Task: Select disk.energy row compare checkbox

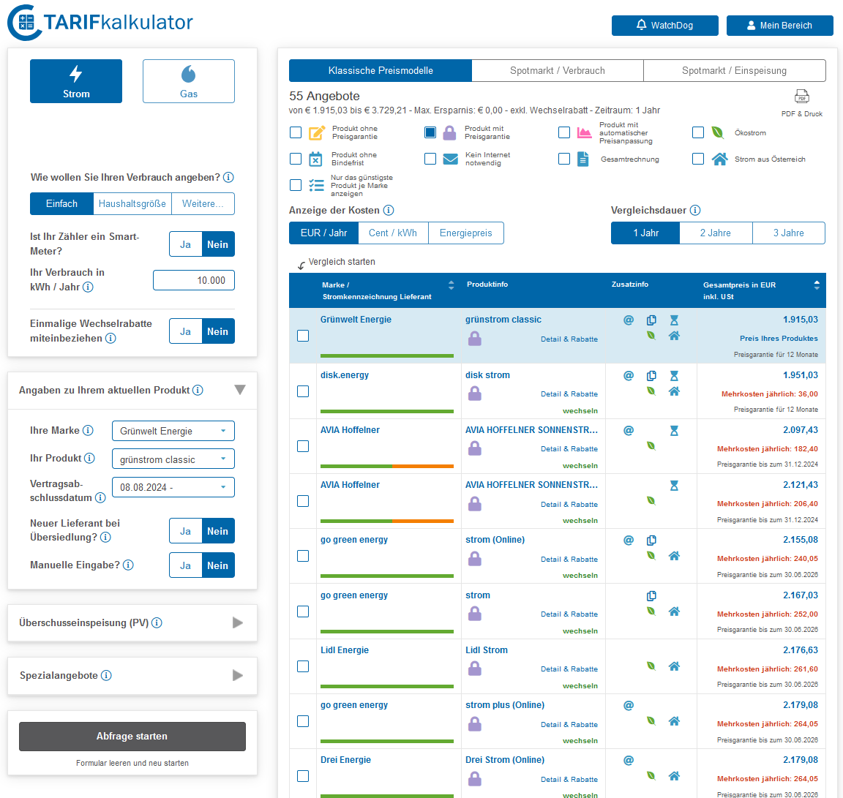Action: click(303, 391)
